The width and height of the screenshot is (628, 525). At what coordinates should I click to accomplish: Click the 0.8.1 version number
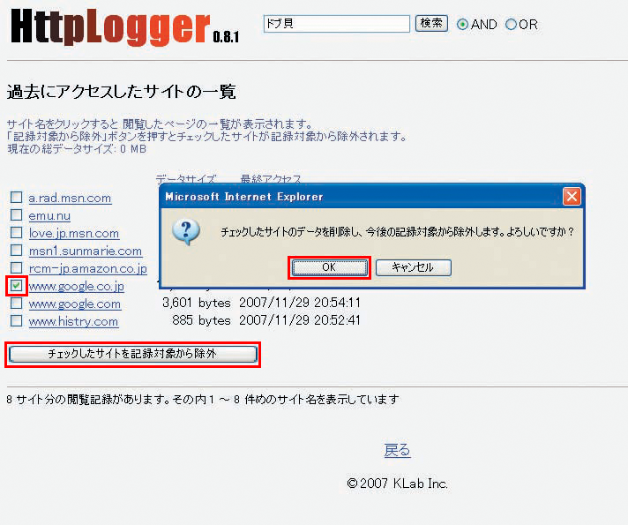click(226, 37)
